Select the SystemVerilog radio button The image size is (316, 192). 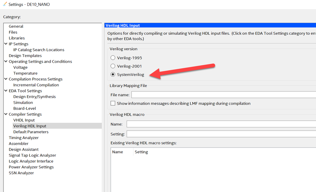113,74
